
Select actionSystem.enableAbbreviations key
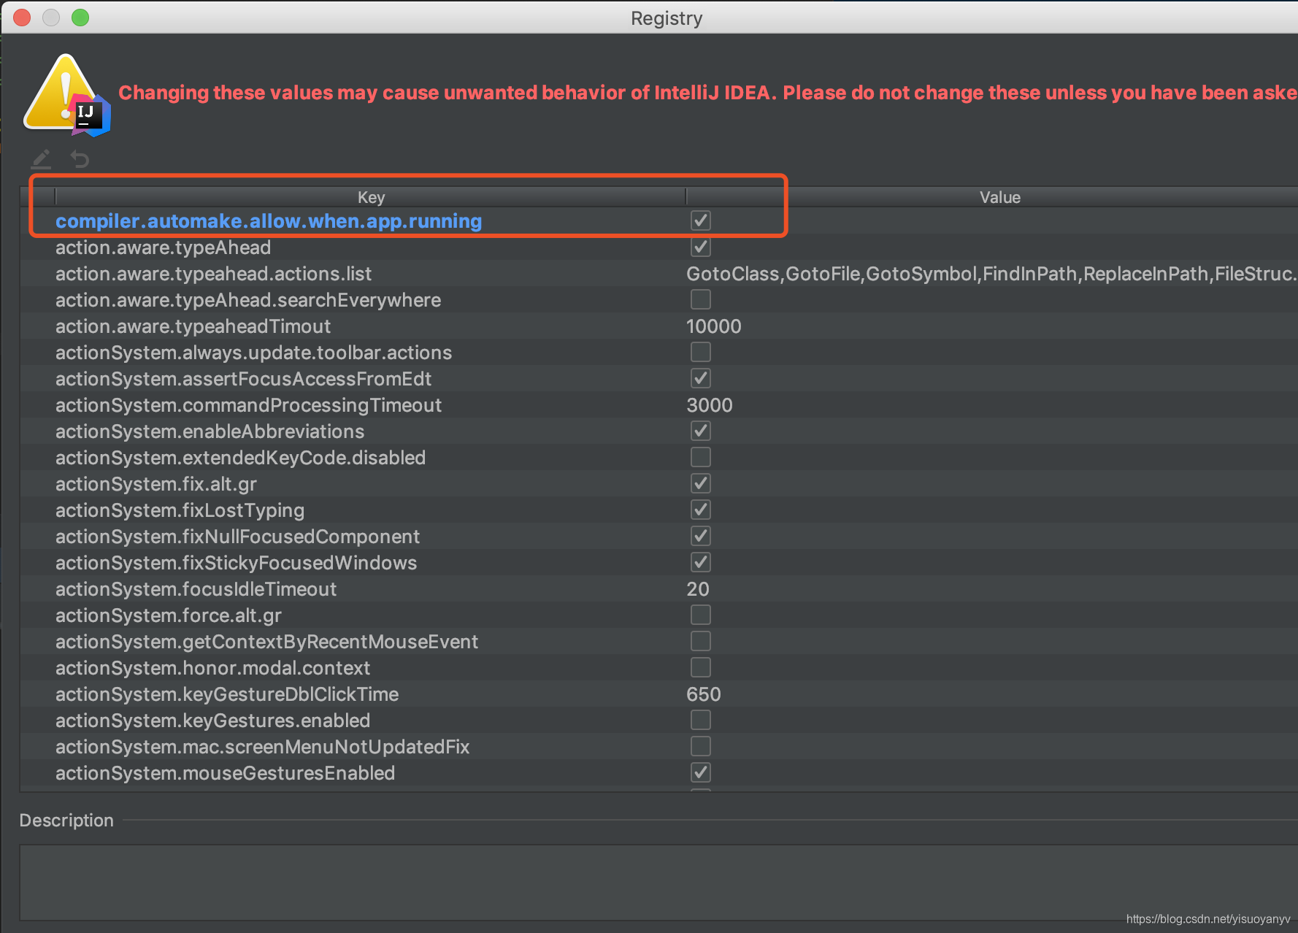(210, 431)
